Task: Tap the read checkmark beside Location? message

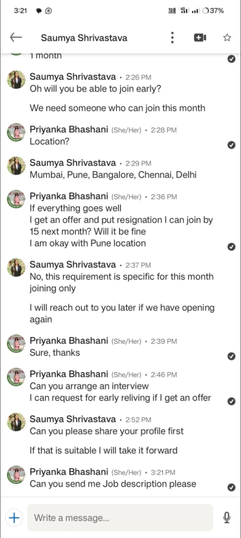Action: click(231, 145)
